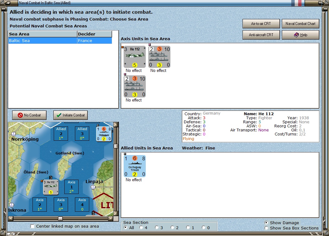Select Show Sea Box Sections option

(x=267, y=228)
